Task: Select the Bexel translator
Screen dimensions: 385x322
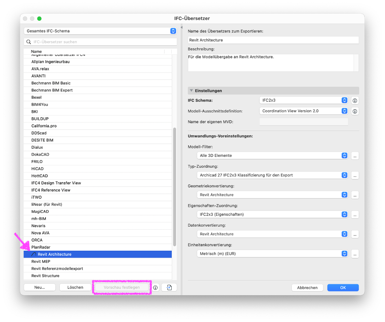Action: click(98, 97)
